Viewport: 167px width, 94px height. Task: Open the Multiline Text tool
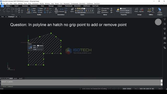pyautogui.click(x=56, y=10)
